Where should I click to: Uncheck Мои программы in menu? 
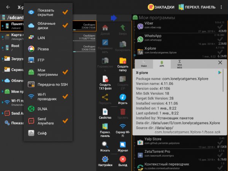(65, 72)
